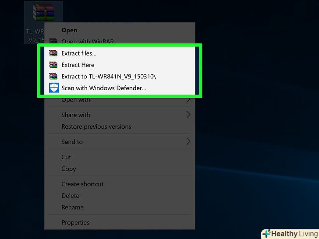
Task: Select Extract to TL-WR841N_V9_150310\ option
Action: [x=120, y=77]
